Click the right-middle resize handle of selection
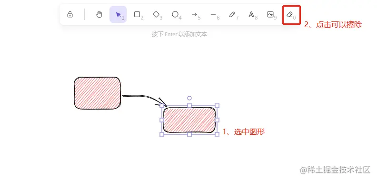The height and width of the screenshot is (181, 377). [217, 120]
